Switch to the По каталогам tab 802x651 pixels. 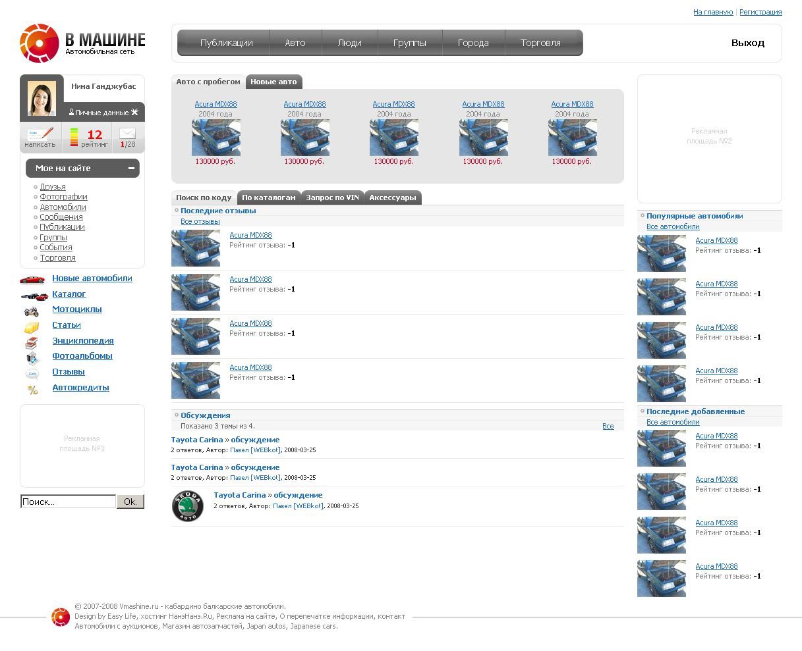pos(269,197)
